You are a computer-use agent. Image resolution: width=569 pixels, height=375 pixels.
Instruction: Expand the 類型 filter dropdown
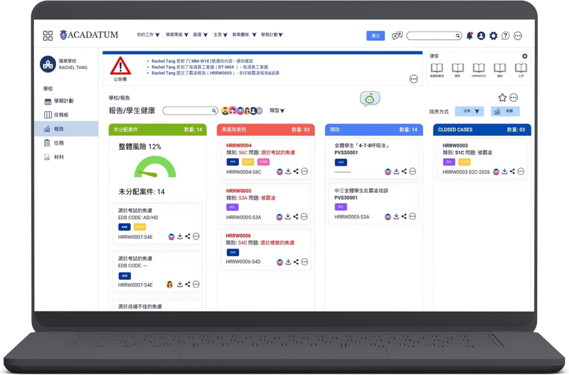[x=277, y=111]
